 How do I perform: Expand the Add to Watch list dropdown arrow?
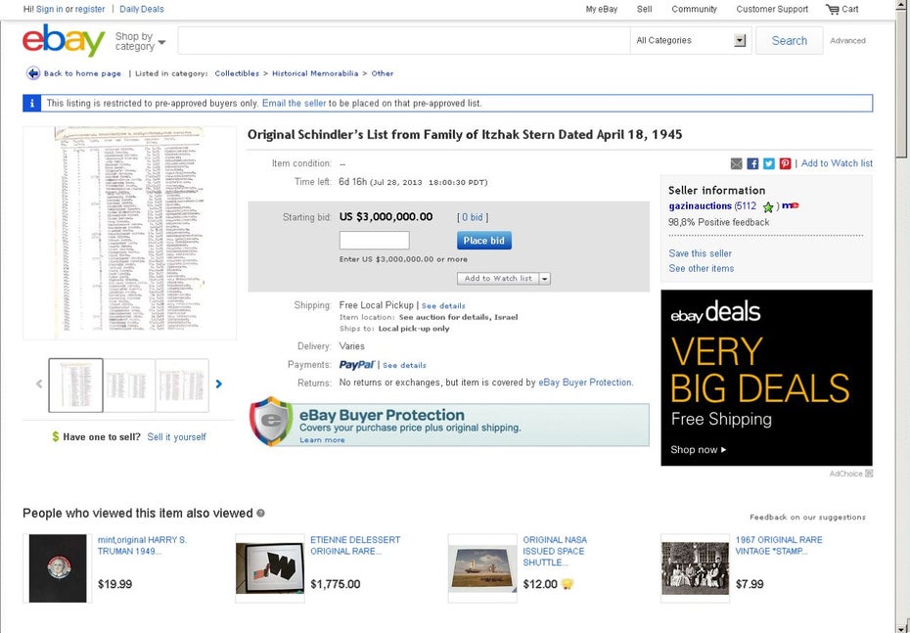(x=544, y=279)
